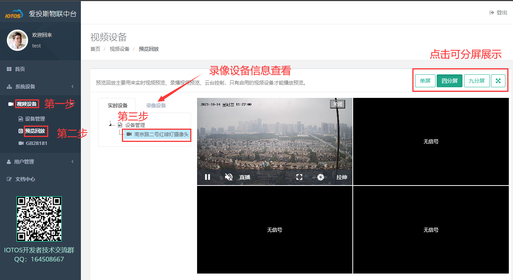Enter fullscreen from the video player controls
Screen dimensions: 513x280
coord(299,177)
